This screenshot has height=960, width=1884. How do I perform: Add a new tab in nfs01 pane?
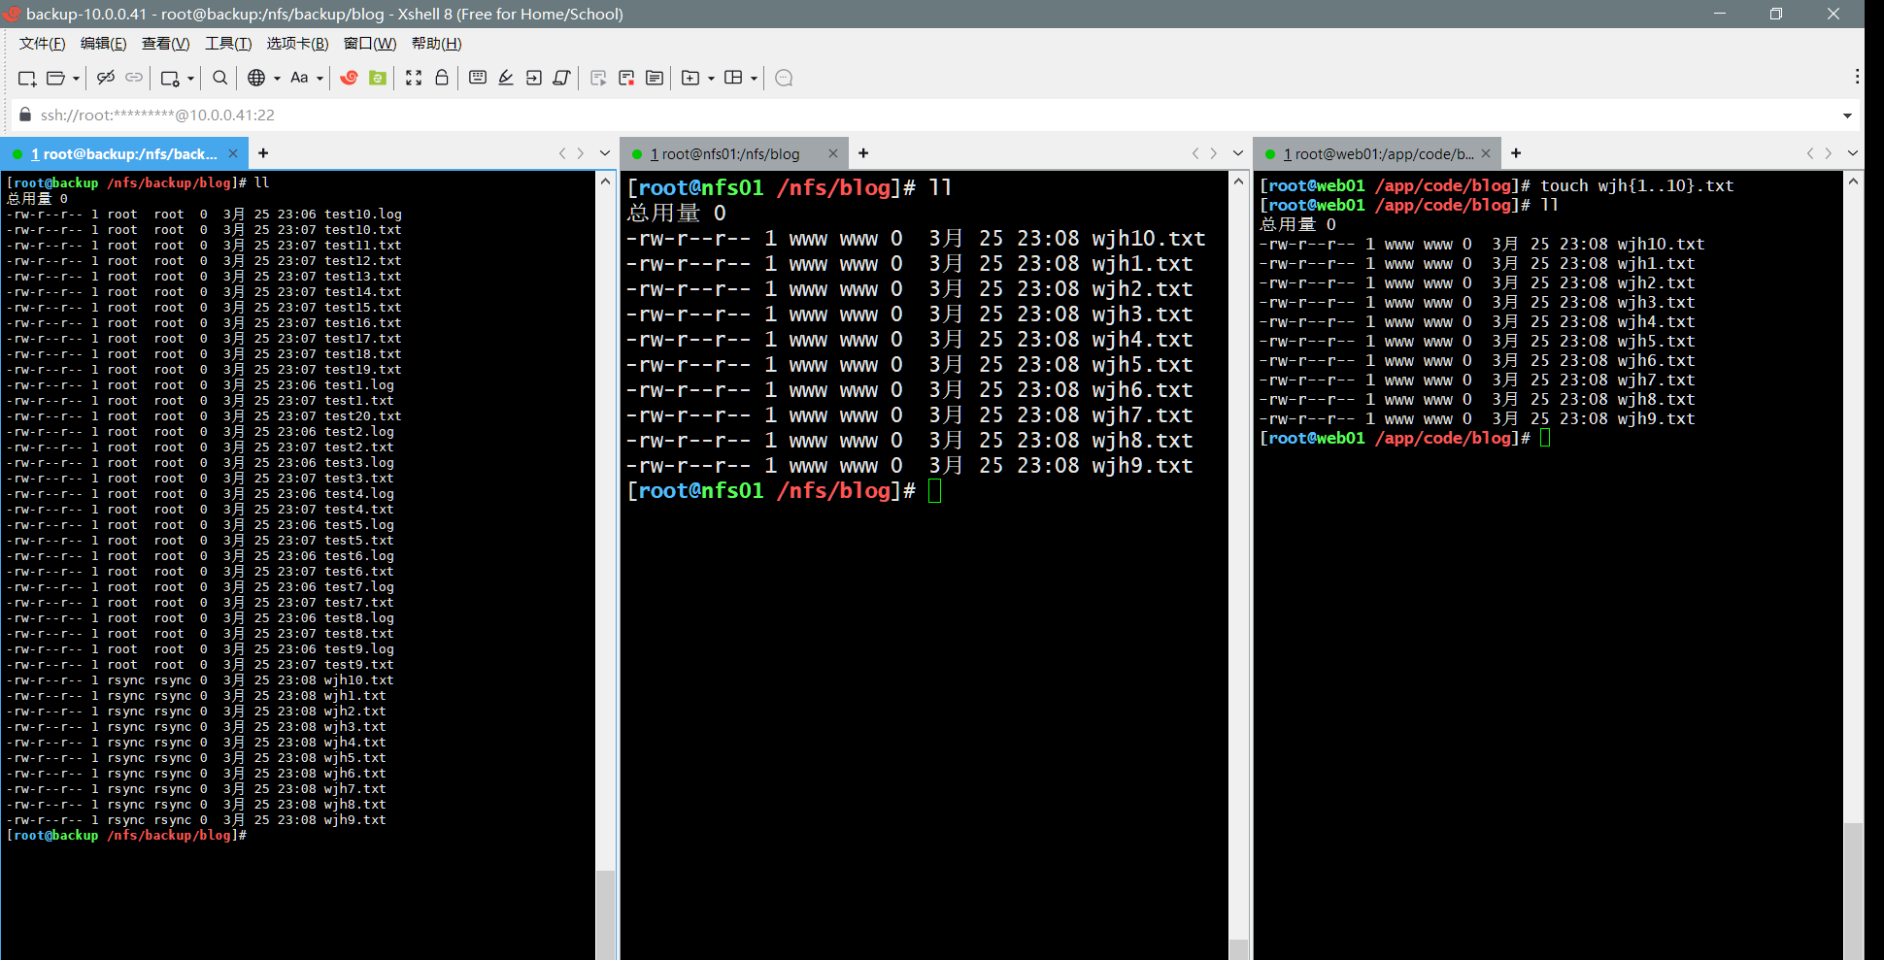click(x=863, y=153)
